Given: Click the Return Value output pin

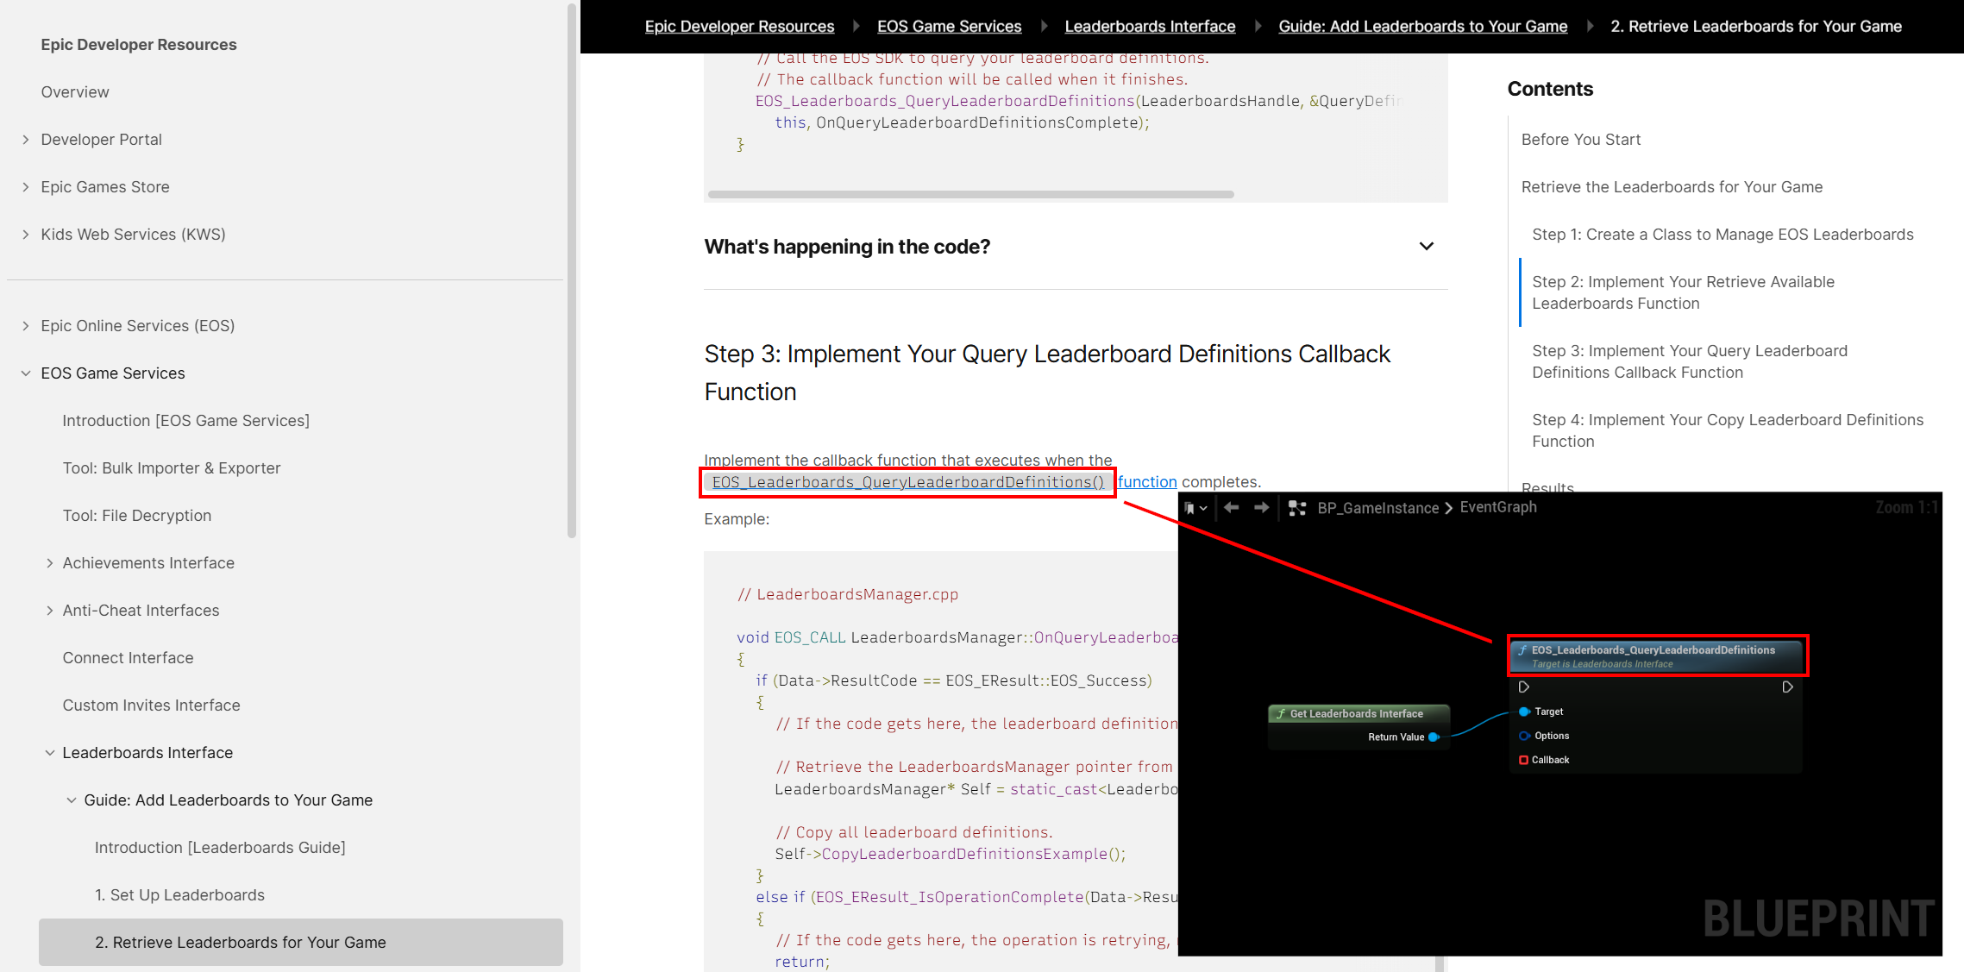Looking at the screenshot, I should (x=1434, y=737).
